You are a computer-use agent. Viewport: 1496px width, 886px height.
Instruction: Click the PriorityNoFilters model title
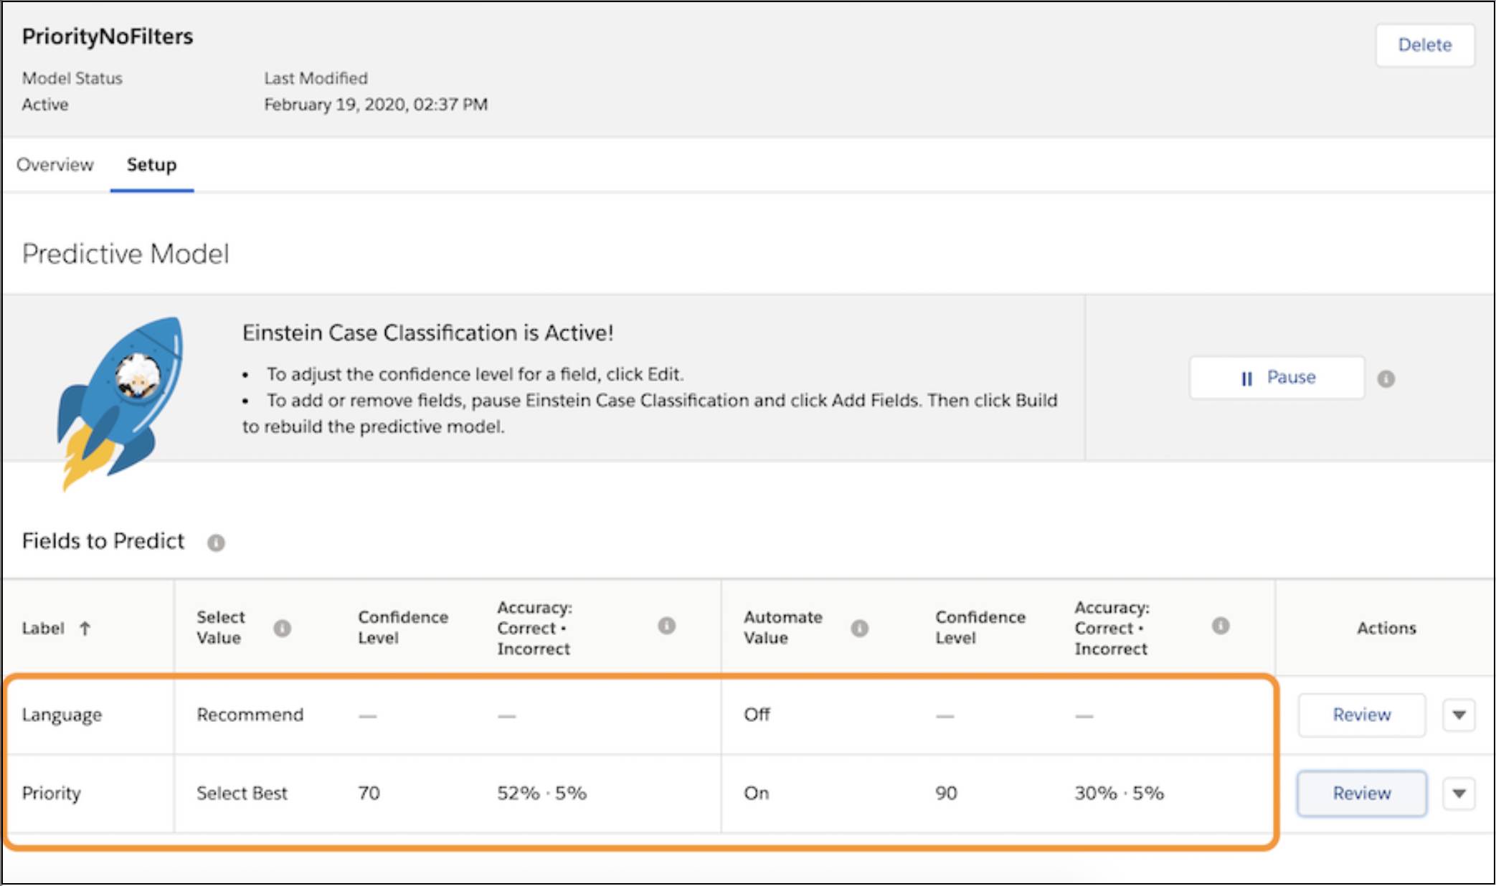108,37
